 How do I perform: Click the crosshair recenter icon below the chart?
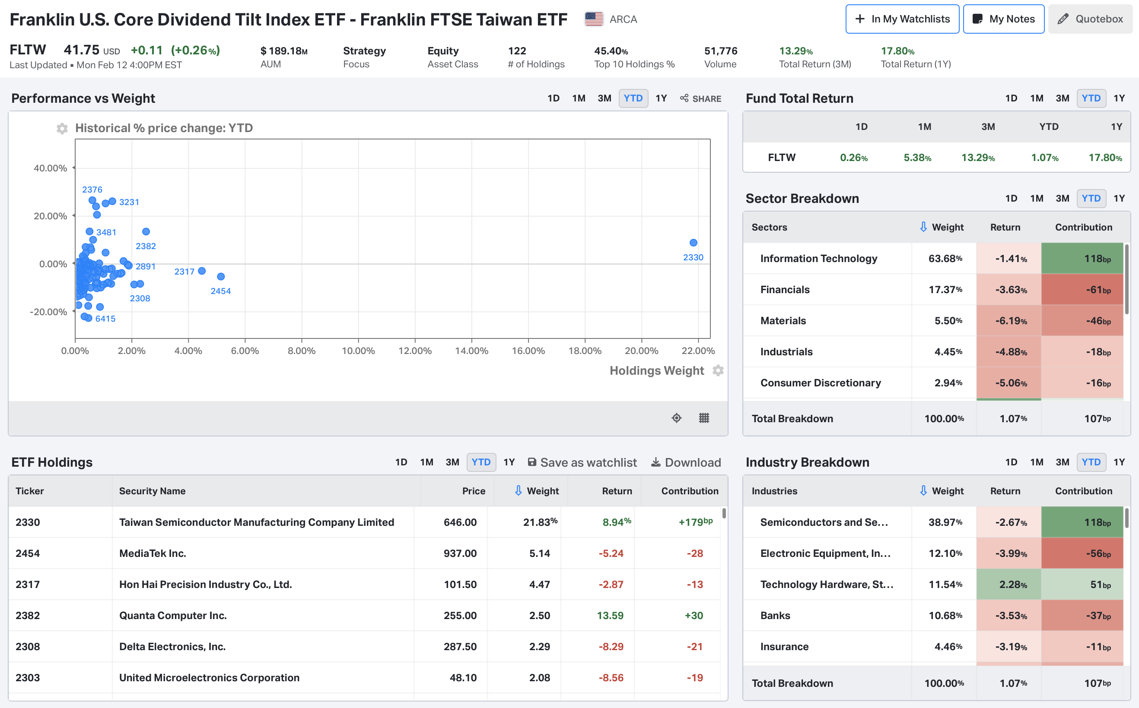(x=677, y=418)
